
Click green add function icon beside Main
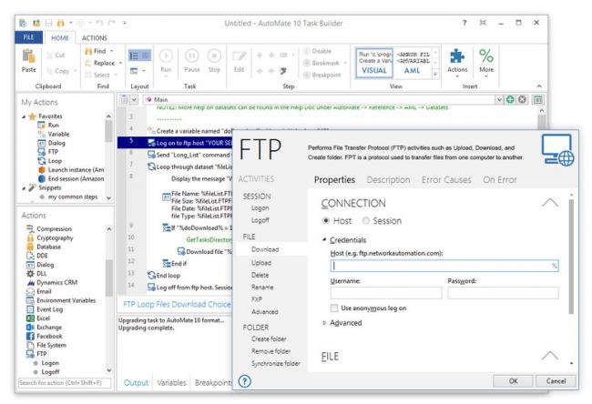(510, 99)
